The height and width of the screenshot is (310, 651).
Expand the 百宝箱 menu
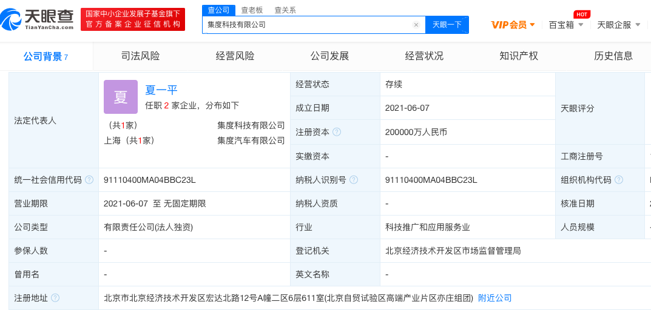566,25
